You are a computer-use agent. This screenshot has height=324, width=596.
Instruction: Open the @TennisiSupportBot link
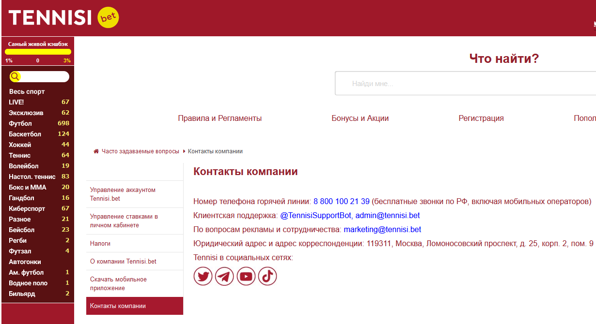click(x=315, y=216)
